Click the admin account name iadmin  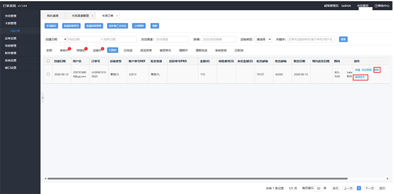pos(346,6)
